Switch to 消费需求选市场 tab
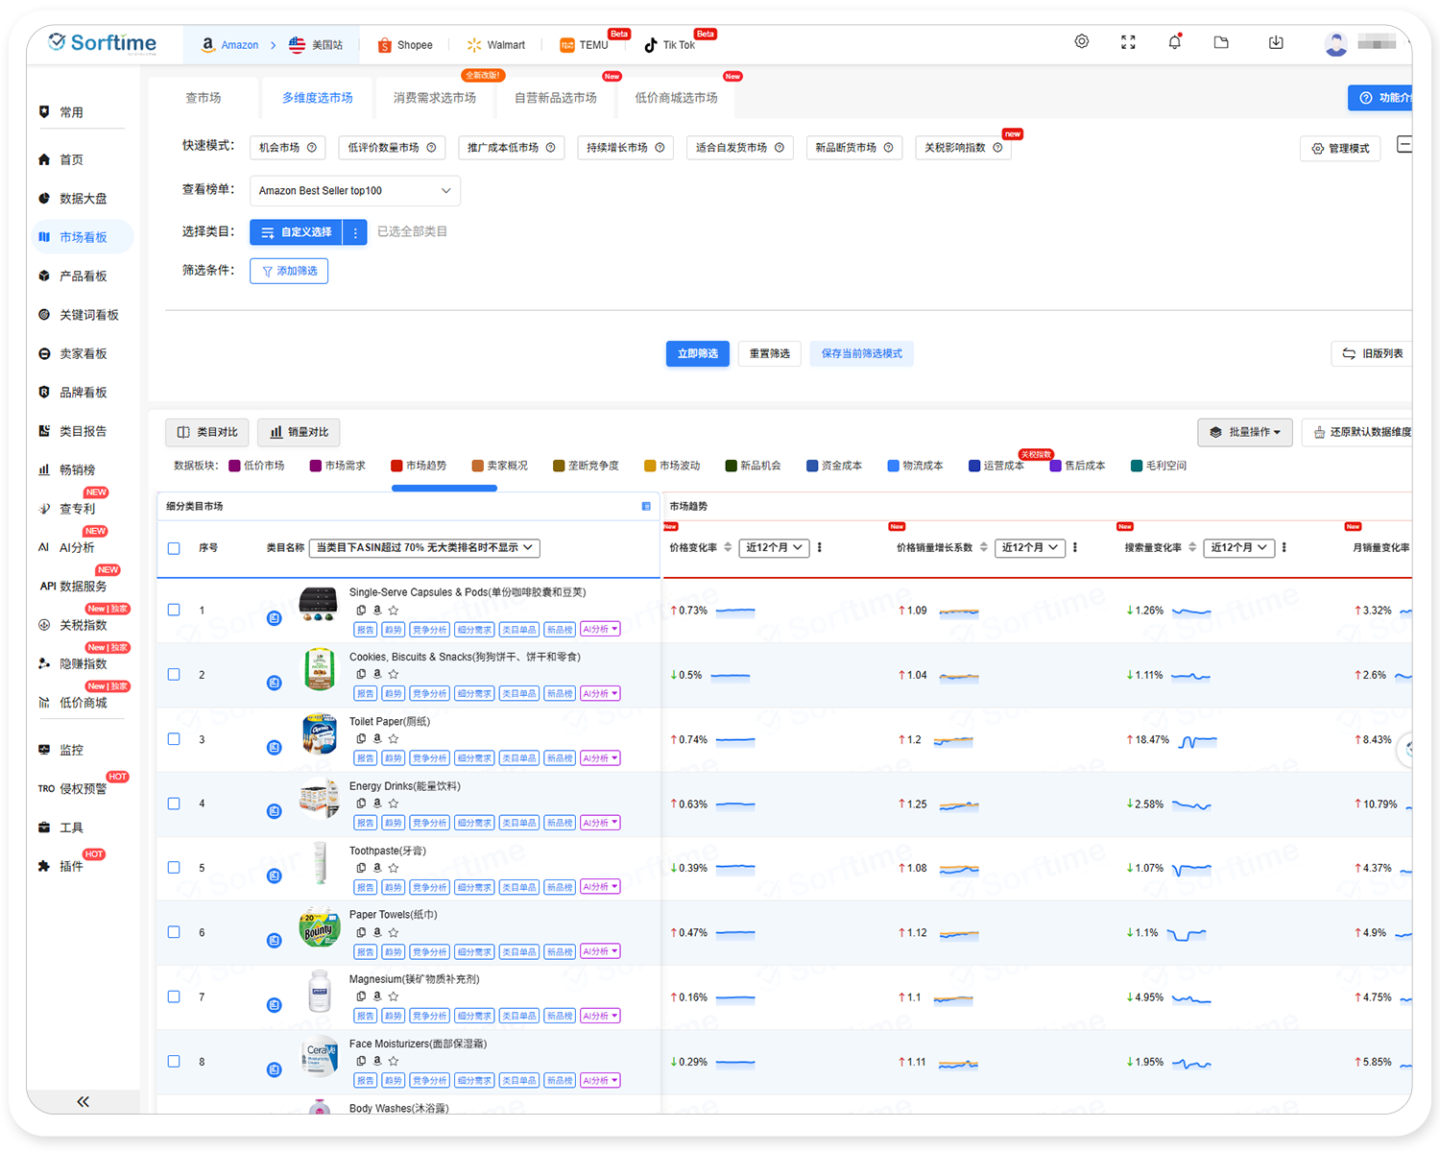This screenshot has height=1152, width=1440. [434, 98]
